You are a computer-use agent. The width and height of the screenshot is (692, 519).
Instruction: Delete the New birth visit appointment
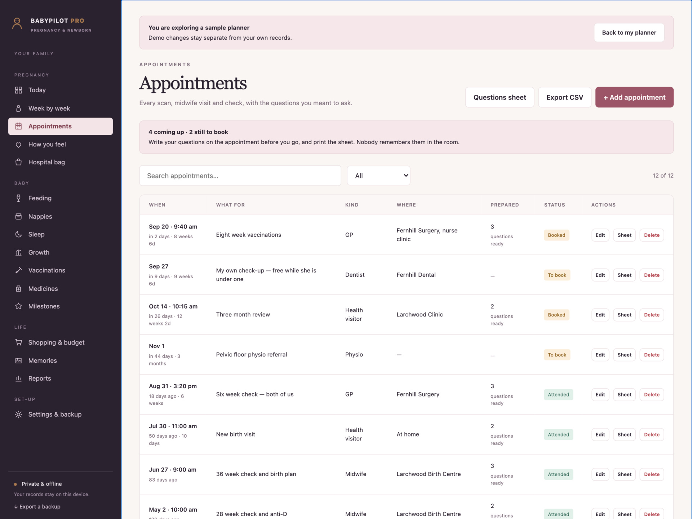point(652,435)
